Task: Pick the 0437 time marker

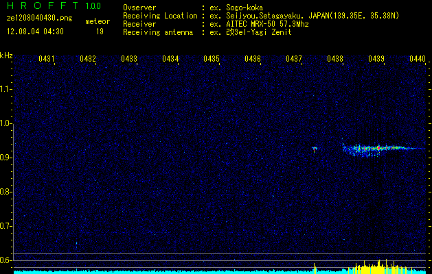Action: pyautogui.click(x=294, y=60)
